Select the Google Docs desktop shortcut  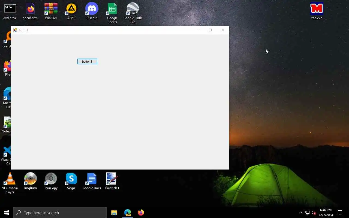(92, 181)
